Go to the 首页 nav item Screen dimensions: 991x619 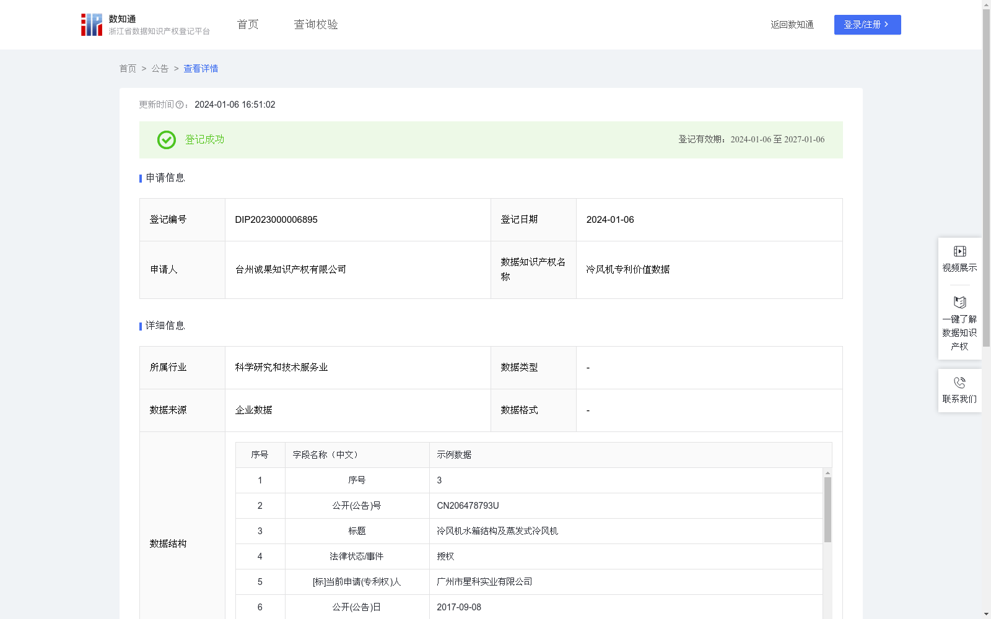click(248, 25)
